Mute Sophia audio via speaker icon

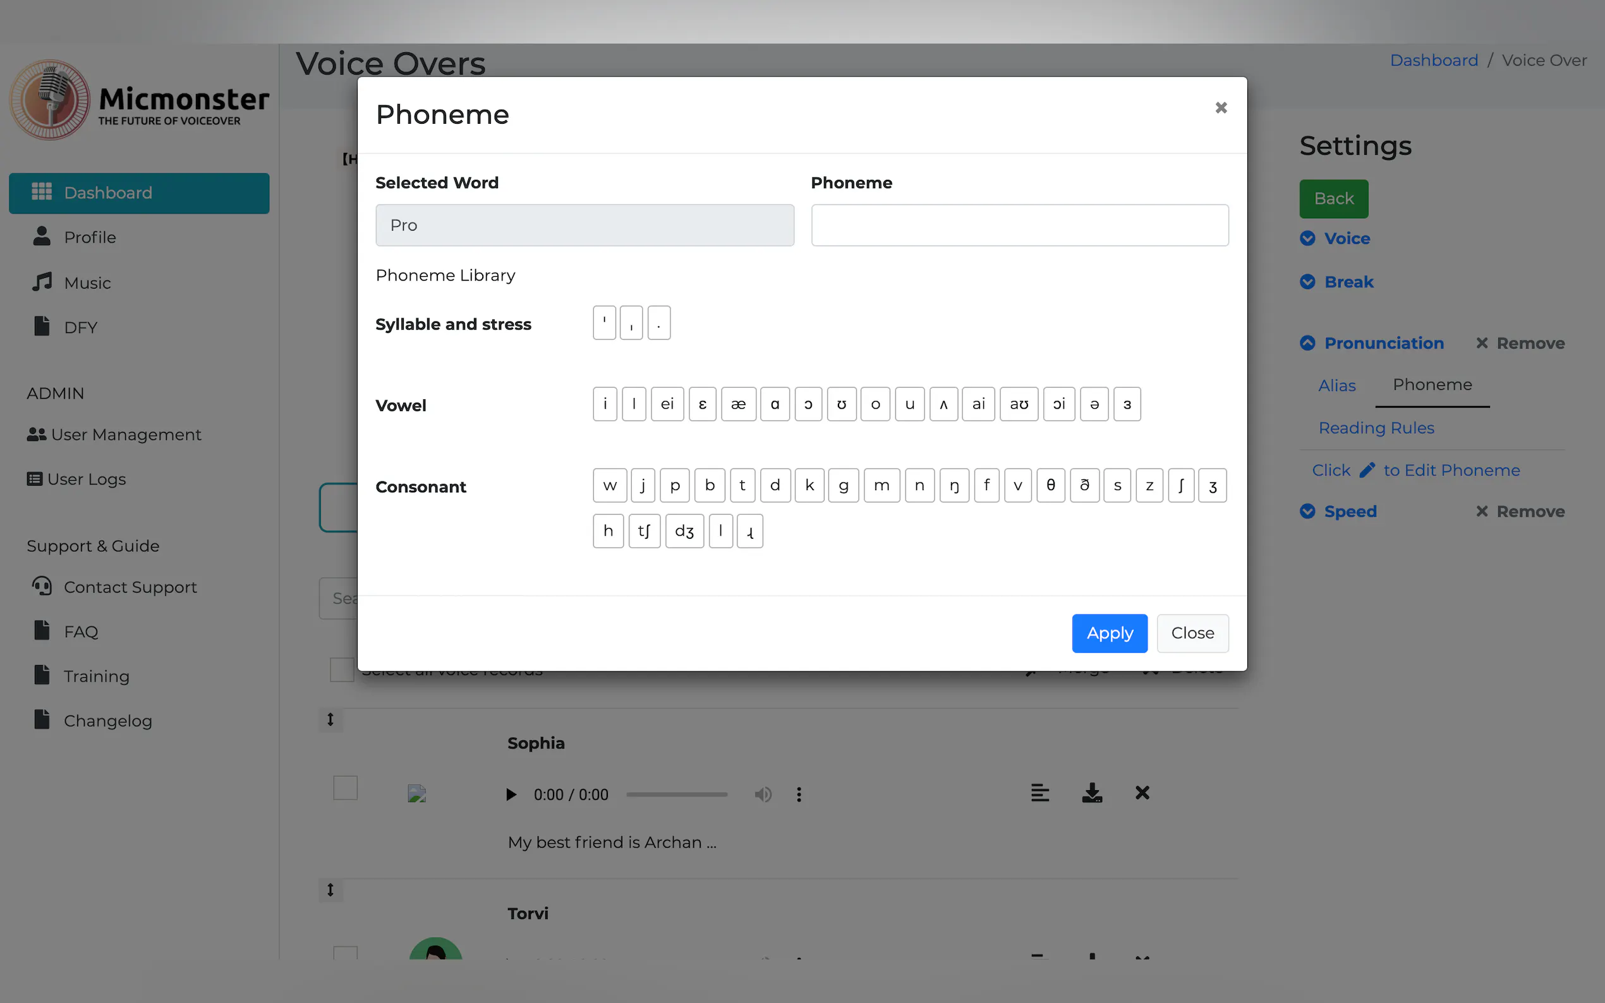763,794
